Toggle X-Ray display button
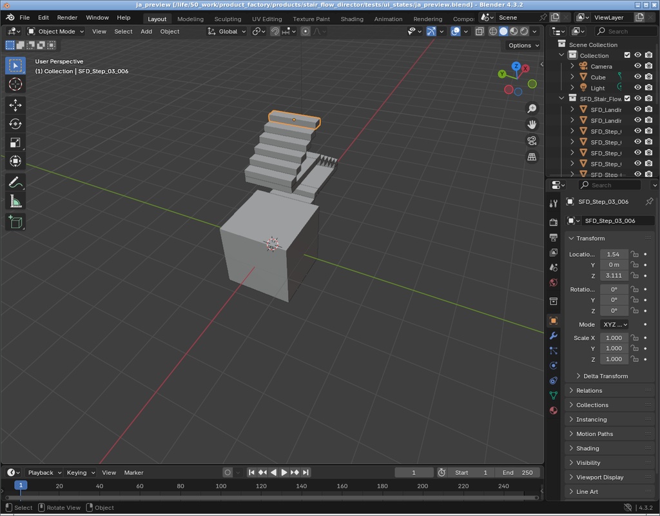Viewport: 660px width, 516px height. point(480,32)
